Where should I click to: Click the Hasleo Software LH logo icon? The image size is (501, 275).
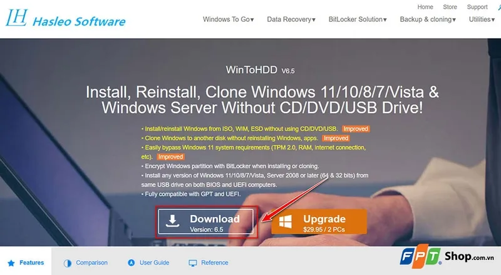pos(17,17)
